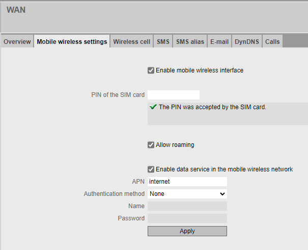Click into the APN text field

[x=187, y=182]
